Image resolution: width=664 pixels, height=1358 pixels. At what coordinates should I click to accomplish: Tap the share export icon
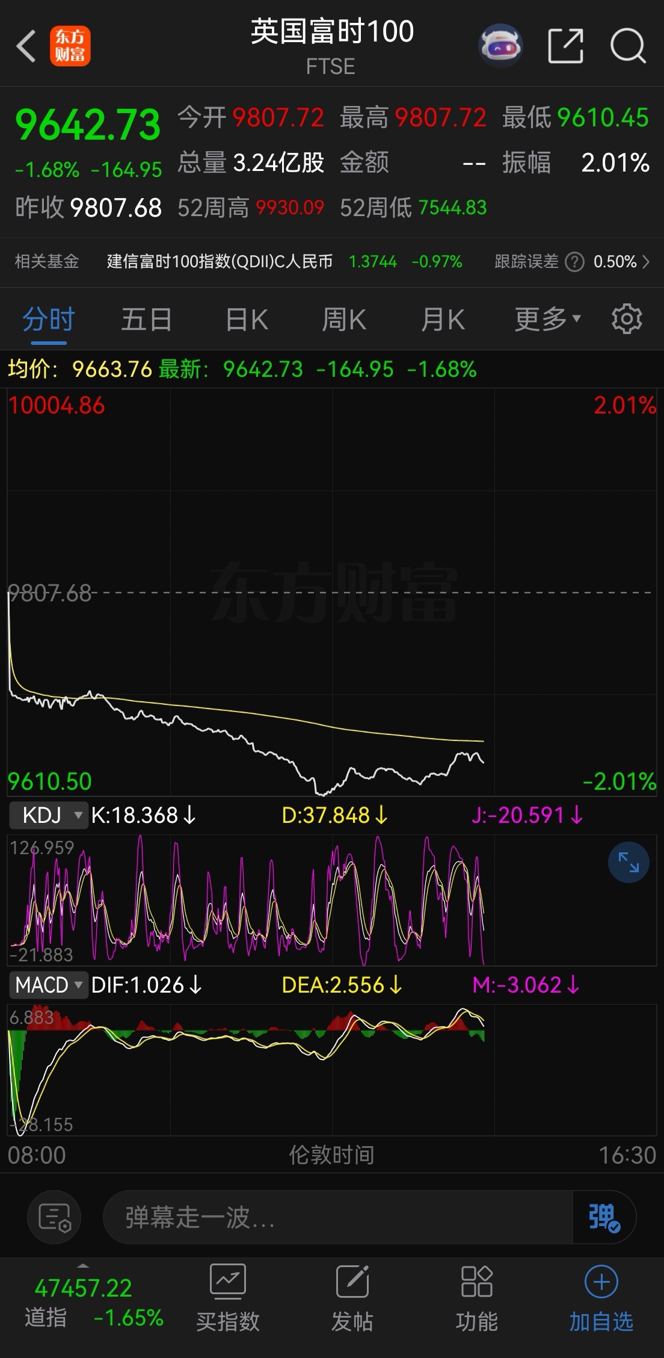566,46
